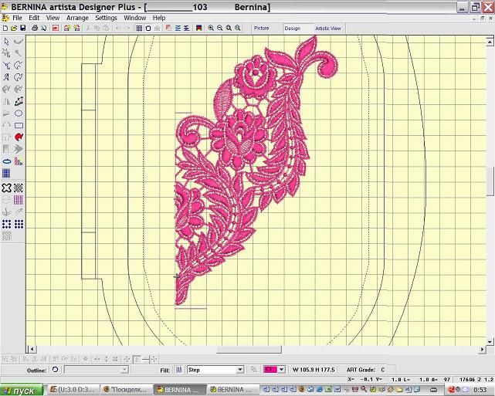Click the Open folder icon

[13, 28]
